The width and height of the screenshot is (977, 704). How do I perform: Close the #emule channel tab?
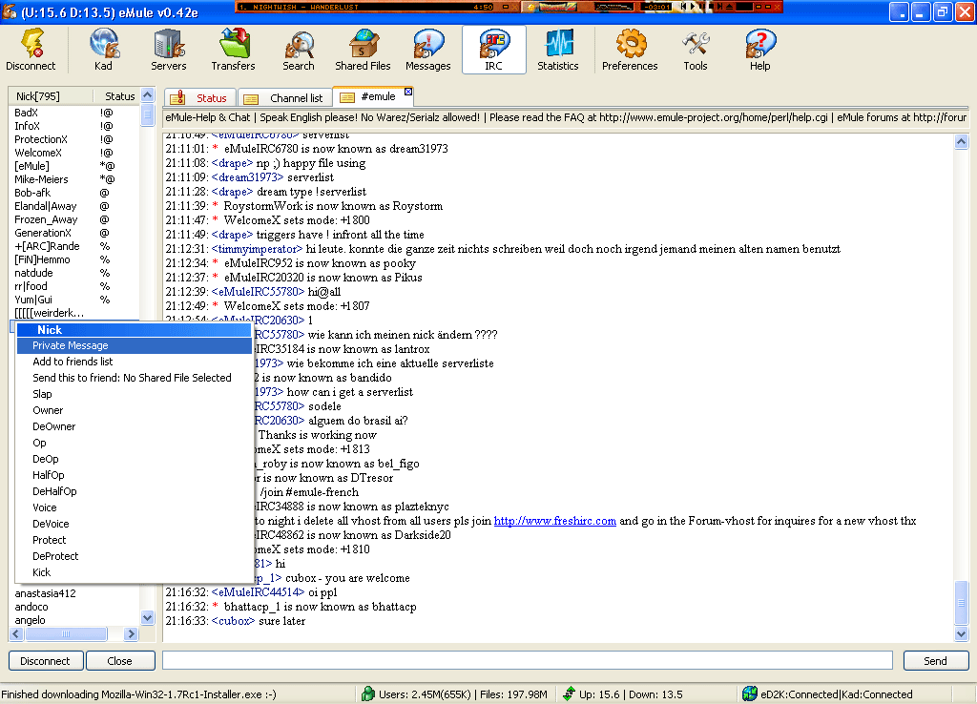pos(408,92)
